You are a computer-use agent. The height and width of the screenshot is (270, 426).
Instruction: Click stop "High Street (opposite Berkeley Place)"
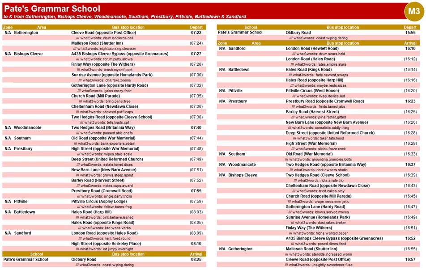[x=106, y=244]
